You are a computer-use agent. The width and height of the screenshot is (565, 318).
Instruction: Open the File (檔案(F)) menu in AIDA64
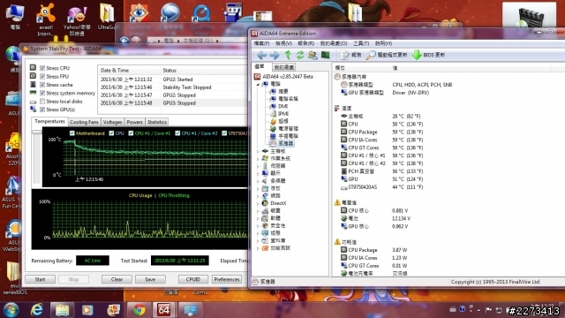point(261,43)
